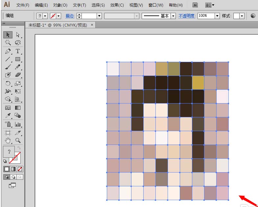
Task: Open stroke color dropdown in control bar
Action: pos(59,16)
